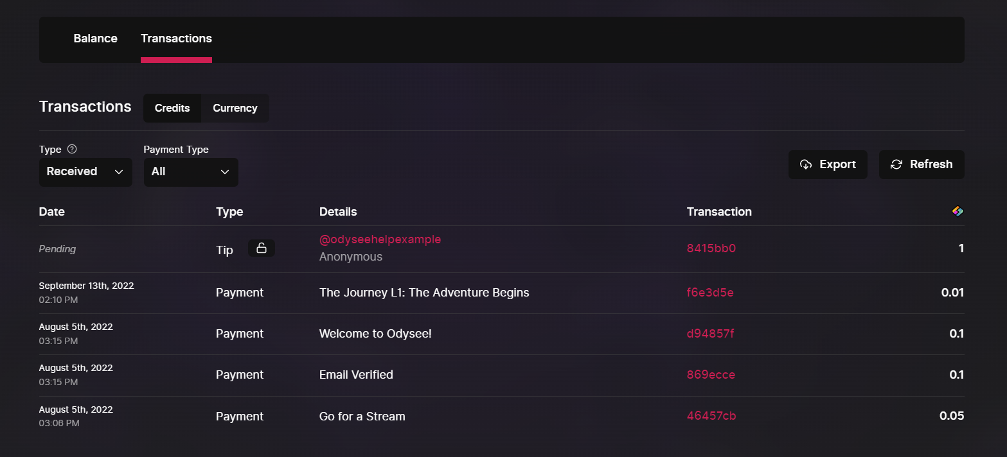Viewport: 1007px width, 457px height.
Task: Click the Payment type in the f6e3d5e row
Action: click(240, 293)
